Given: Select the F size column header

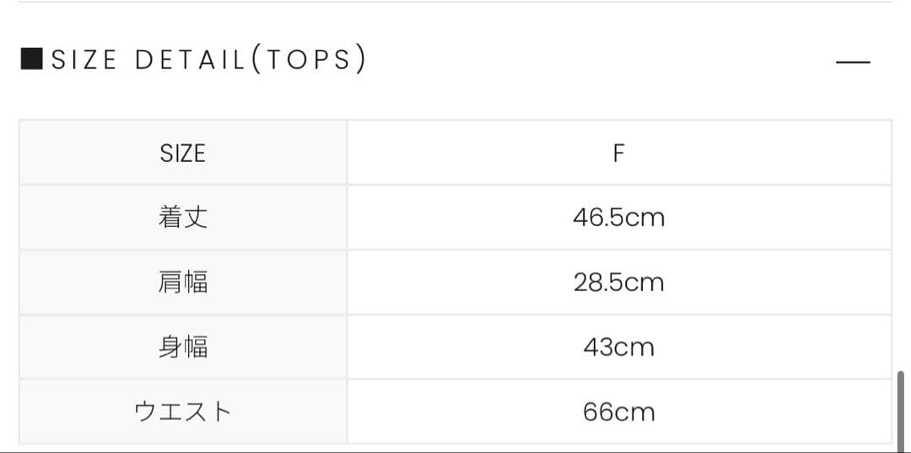Looking at the screenshot, I should 619,153.
